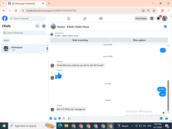Click the Clayton house listing avatar
172x129 pixels.
53,26
